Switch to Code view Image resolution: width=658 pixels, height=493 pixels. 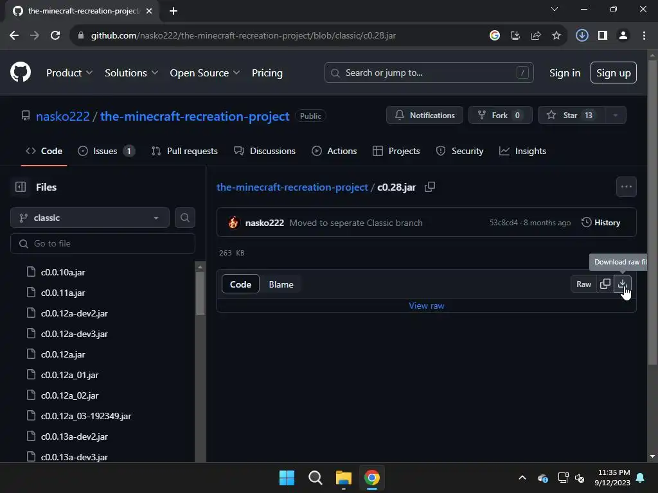(x=240, y=284)
